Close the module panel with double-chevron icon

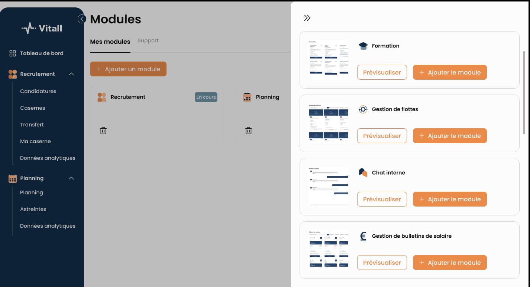[x=307, y=18]
